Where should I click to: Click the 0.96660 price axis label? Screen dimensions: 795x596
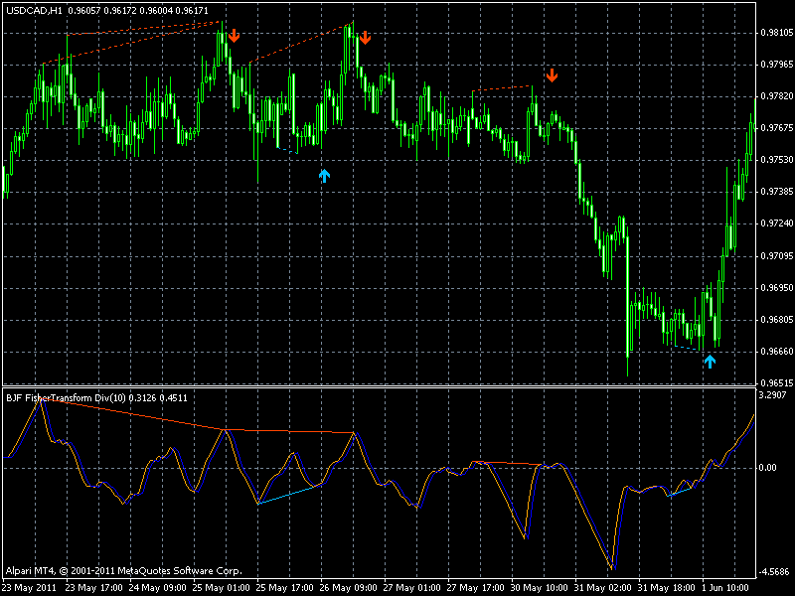coord(776,352)
